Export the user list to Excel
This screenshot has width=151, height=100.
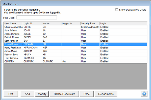coord(87,94)
